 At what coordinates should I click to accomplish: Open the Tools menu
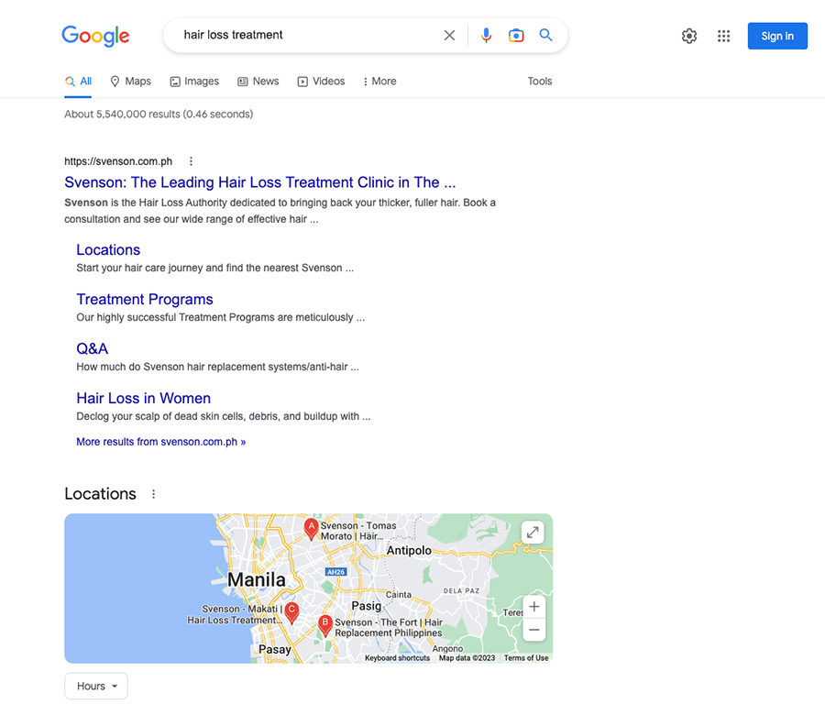[x=540, y=82]
